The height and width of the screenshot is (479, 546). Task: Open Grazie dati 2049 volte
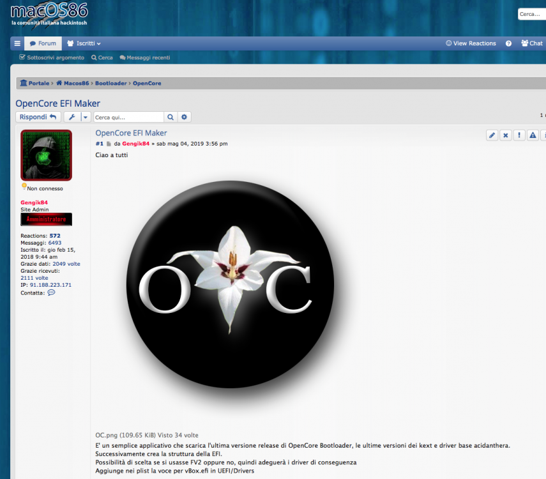click(66, 264)
